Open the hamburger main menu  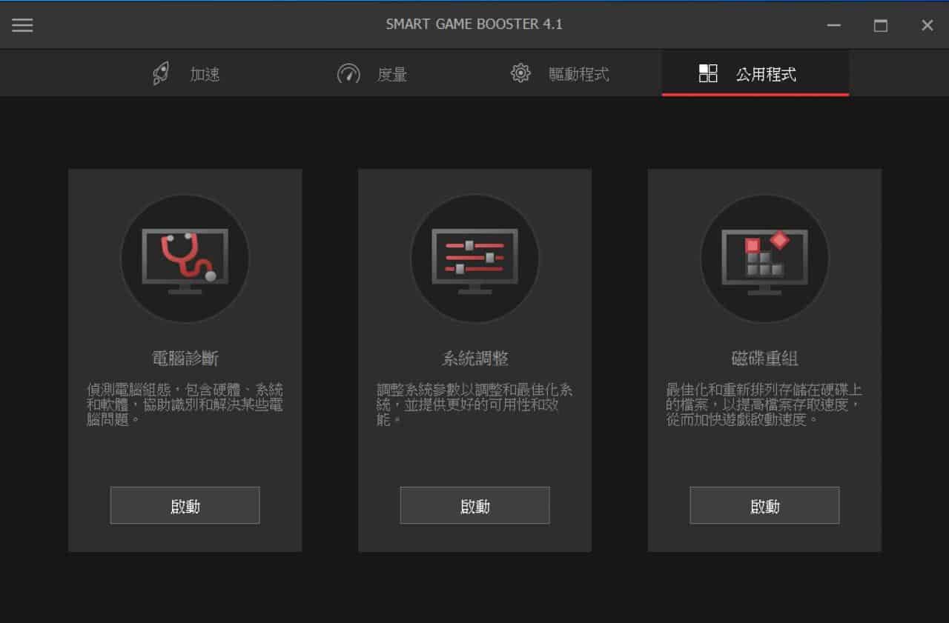[x=22, y=25]
